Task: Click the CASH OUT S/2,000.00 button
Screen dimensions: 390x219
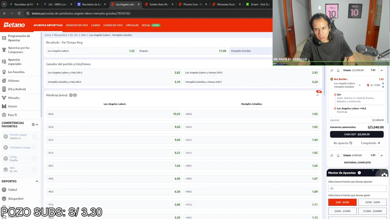Action: 357,134
